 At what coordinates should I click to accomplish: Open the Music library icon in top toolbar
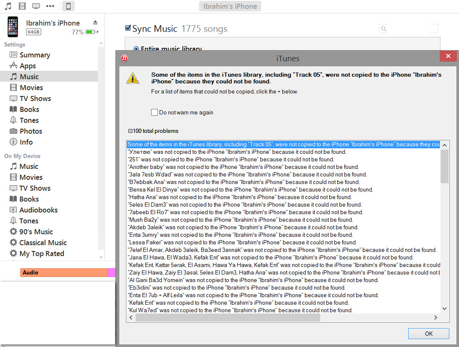(x=8, y=6)
